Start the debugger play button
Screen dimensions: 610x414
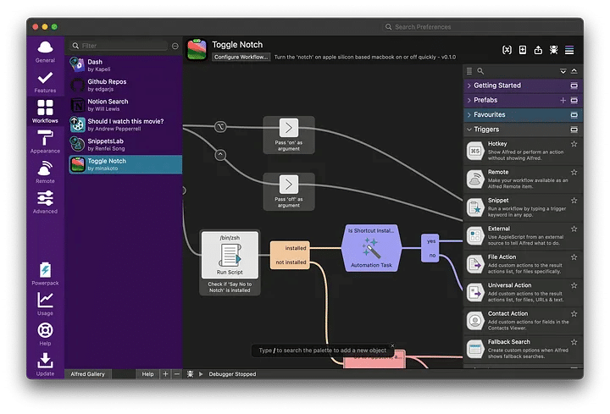tap(201, 374)
